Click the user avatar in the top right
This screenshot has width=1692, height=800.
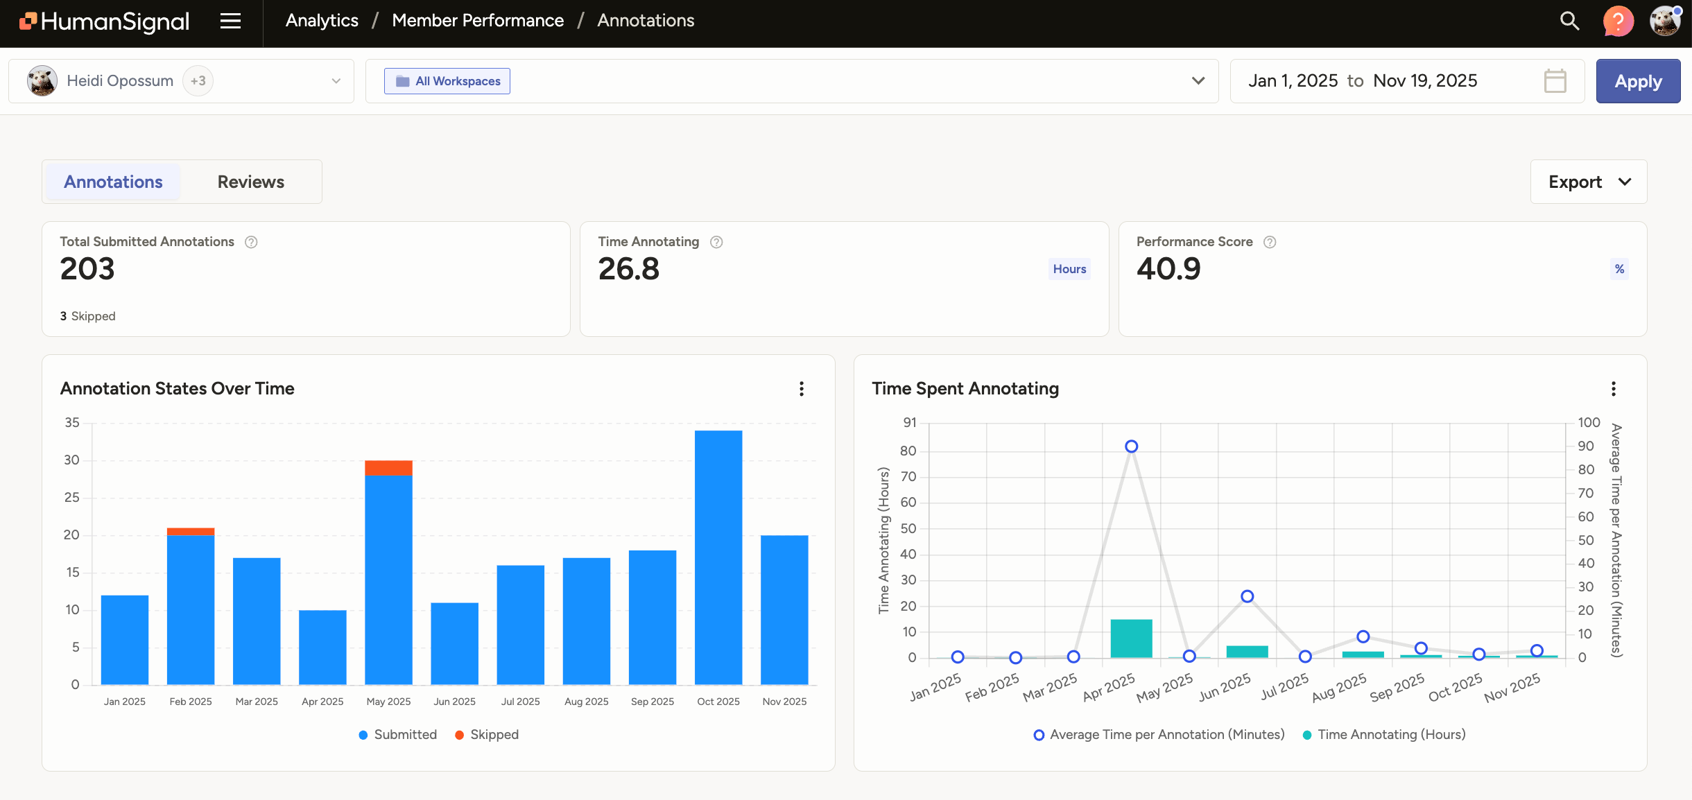tap(1665, 21)
